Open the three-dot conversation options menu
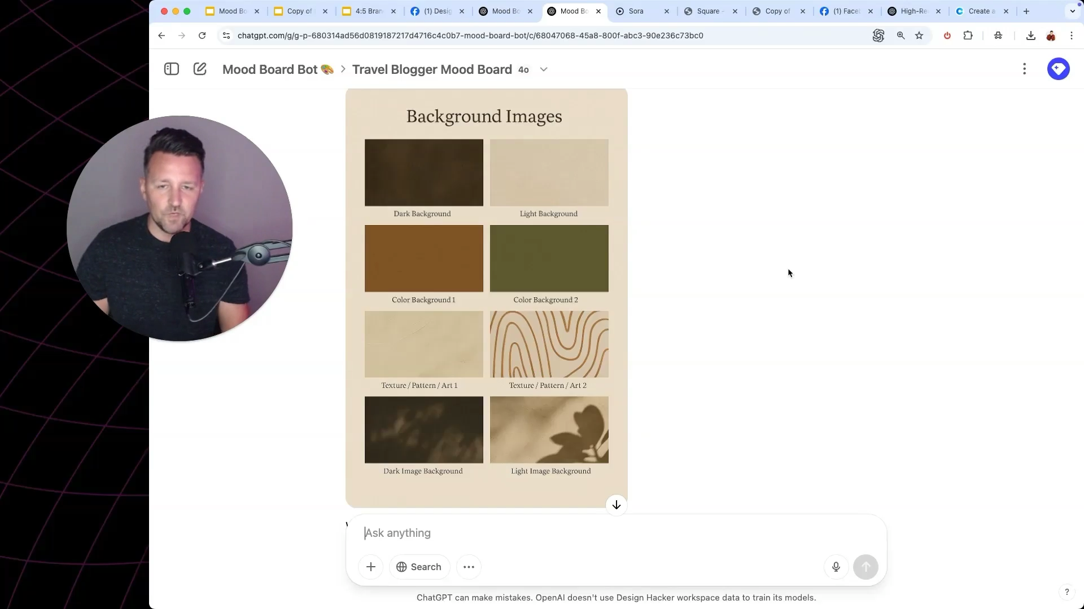 [1024, 69]
